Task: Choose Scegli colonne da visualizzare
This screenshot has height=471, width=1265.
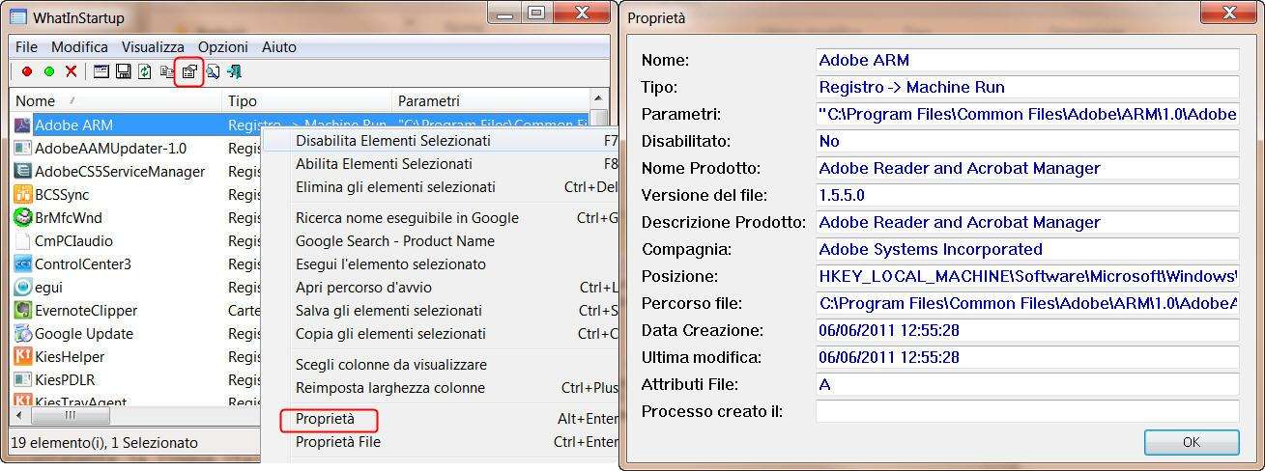Action: pos(443,364)
